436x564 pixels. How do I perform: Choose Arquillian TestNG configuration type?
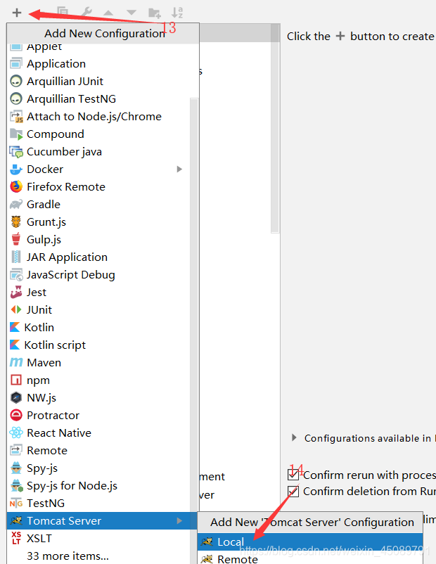coord(99,99)
